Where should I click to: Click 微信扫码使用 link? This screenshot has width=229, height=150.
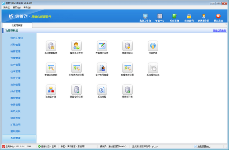coord(219,30)
